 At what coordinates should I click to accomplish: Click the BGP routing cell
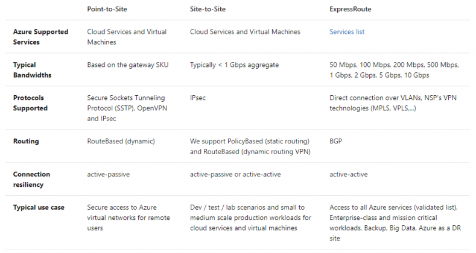pos(337,142)
